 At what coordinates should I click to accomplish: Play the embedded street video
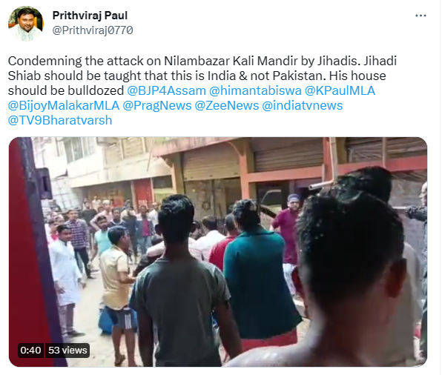[x=218, y=252]
